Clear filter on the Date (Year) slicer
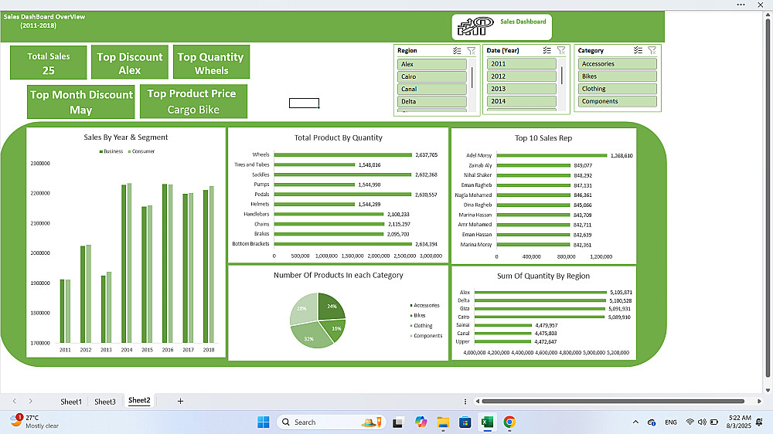Image resolution: width=773 pixels, height=434 pixels. 561,50
